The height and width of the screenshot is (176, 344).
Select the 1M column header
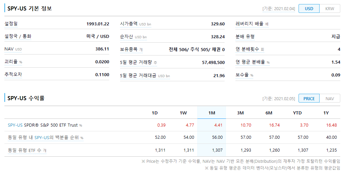212,113
